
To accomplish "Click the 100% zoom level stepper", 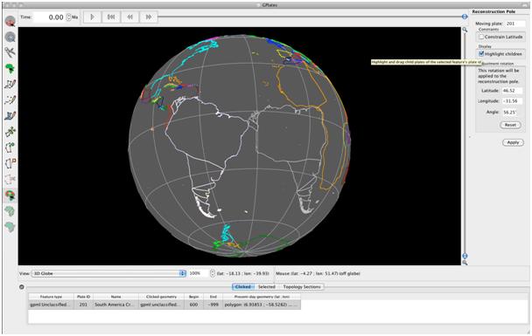I will pos(213,273).
